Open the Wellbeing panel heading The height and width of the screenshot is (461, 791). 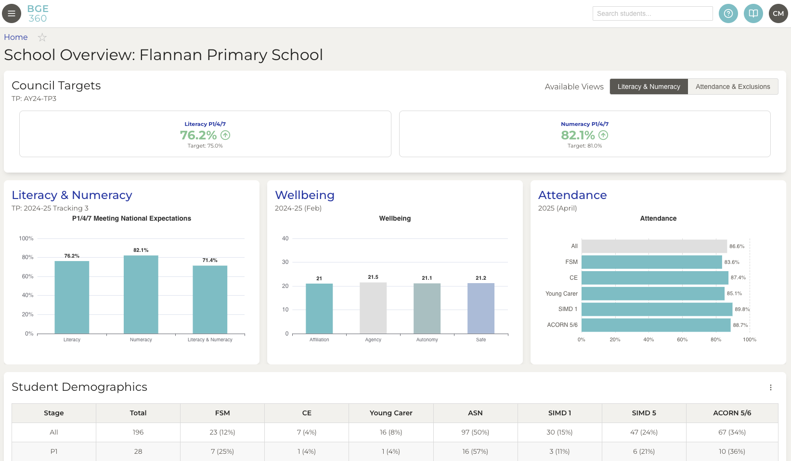pyautogui.click(x=305, y=195)
